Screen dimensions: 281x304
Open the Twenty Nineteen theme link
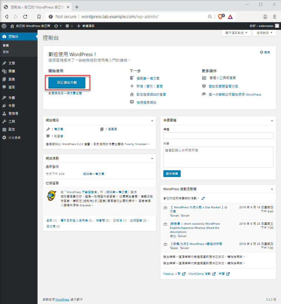[136, 144]
